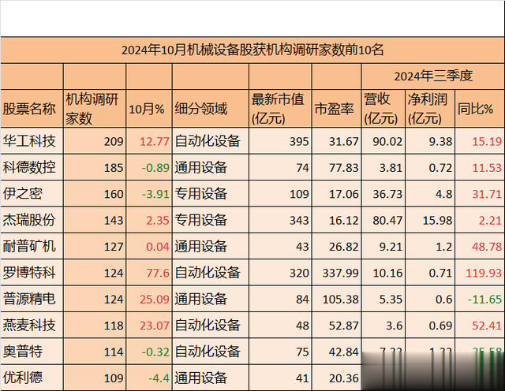Select the 185 research count cell

(x=95, y=167)
